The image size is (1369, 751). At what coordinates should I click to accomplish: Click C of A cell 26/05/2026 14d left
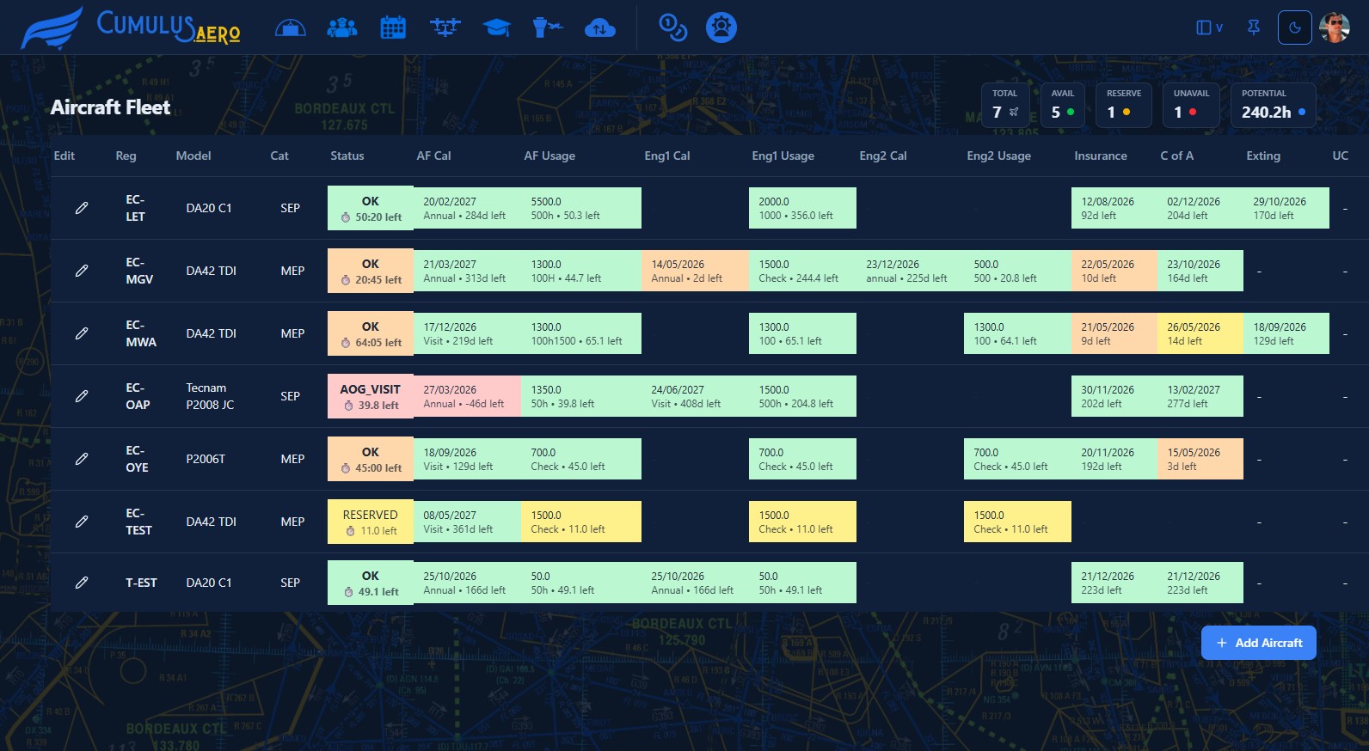[x=1200, y=333]
